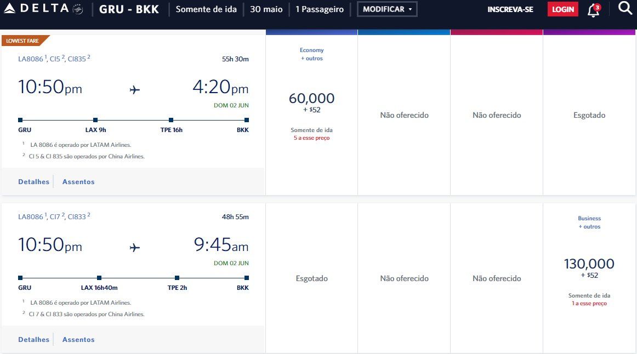Click the LAX 9h stop marker
This screenshot has height=354, width=637.
pos(95,120)
